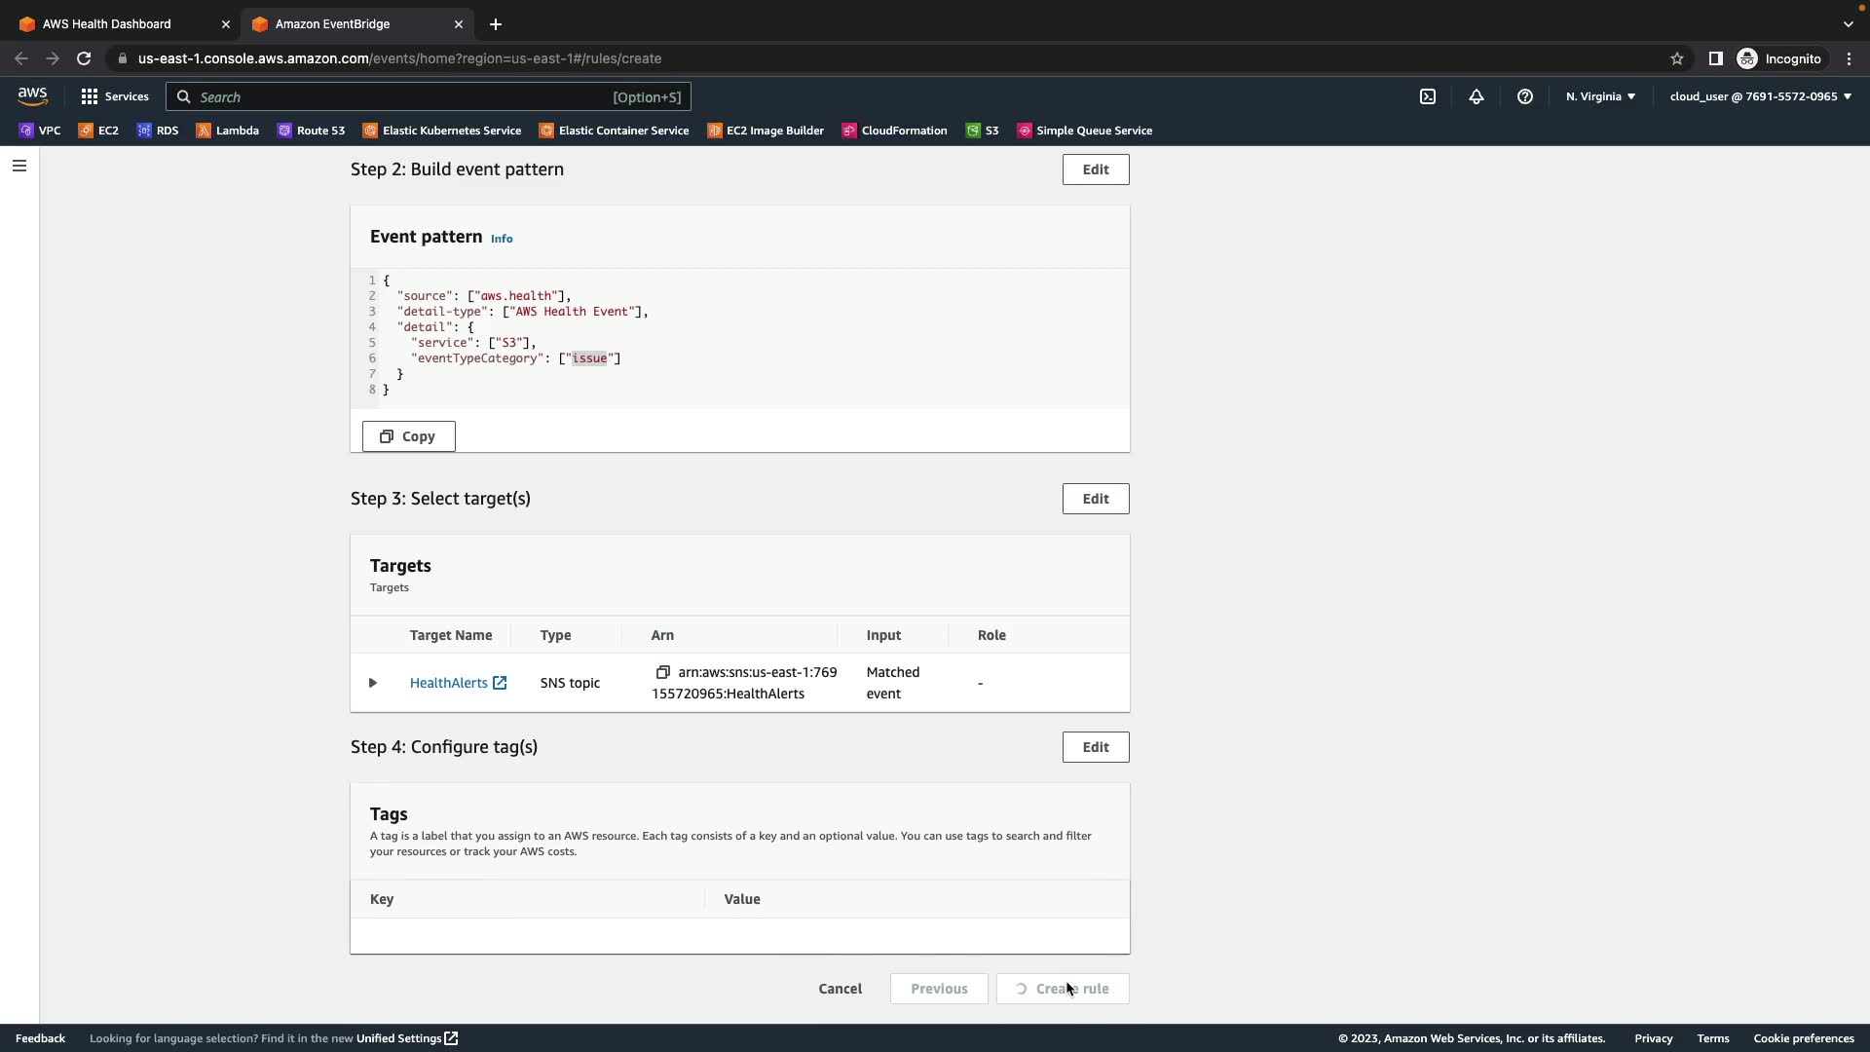Open the CloudShell terminal icon
Image resolution: width=1870 pixels, height=1052 pixels.
[x=1427, y=96]
